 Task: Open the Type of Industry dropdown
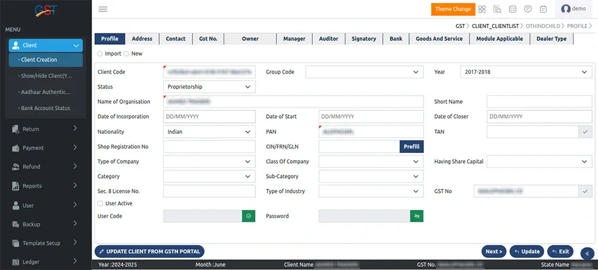[371, 191]
